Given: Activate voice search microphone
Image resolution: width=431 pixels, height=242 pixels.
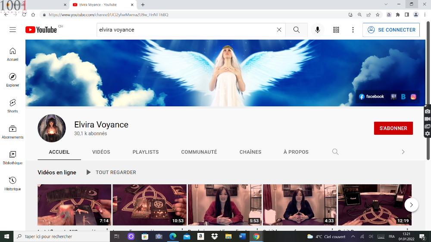Looking at the screenshot, I should coord(318,30).
